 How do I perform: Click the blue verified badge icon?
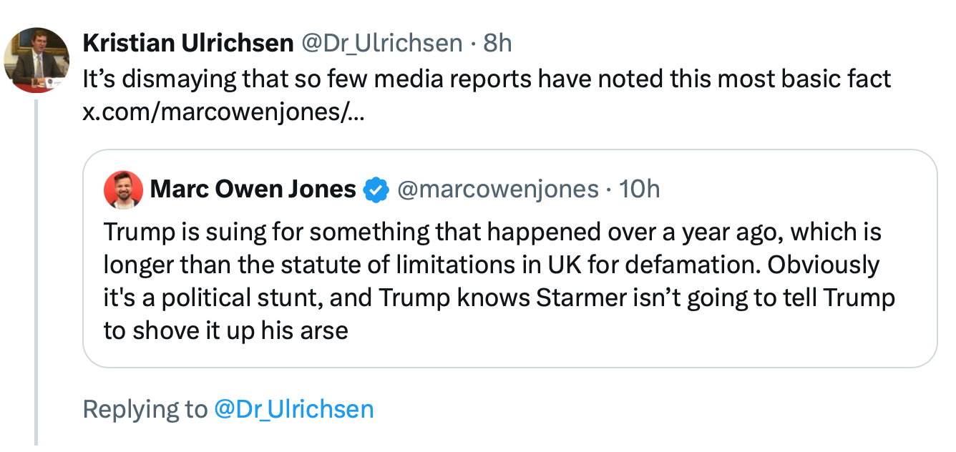376,190
